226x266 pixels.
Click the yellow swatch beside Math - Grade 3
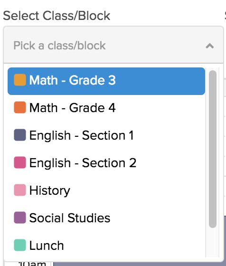20,80
